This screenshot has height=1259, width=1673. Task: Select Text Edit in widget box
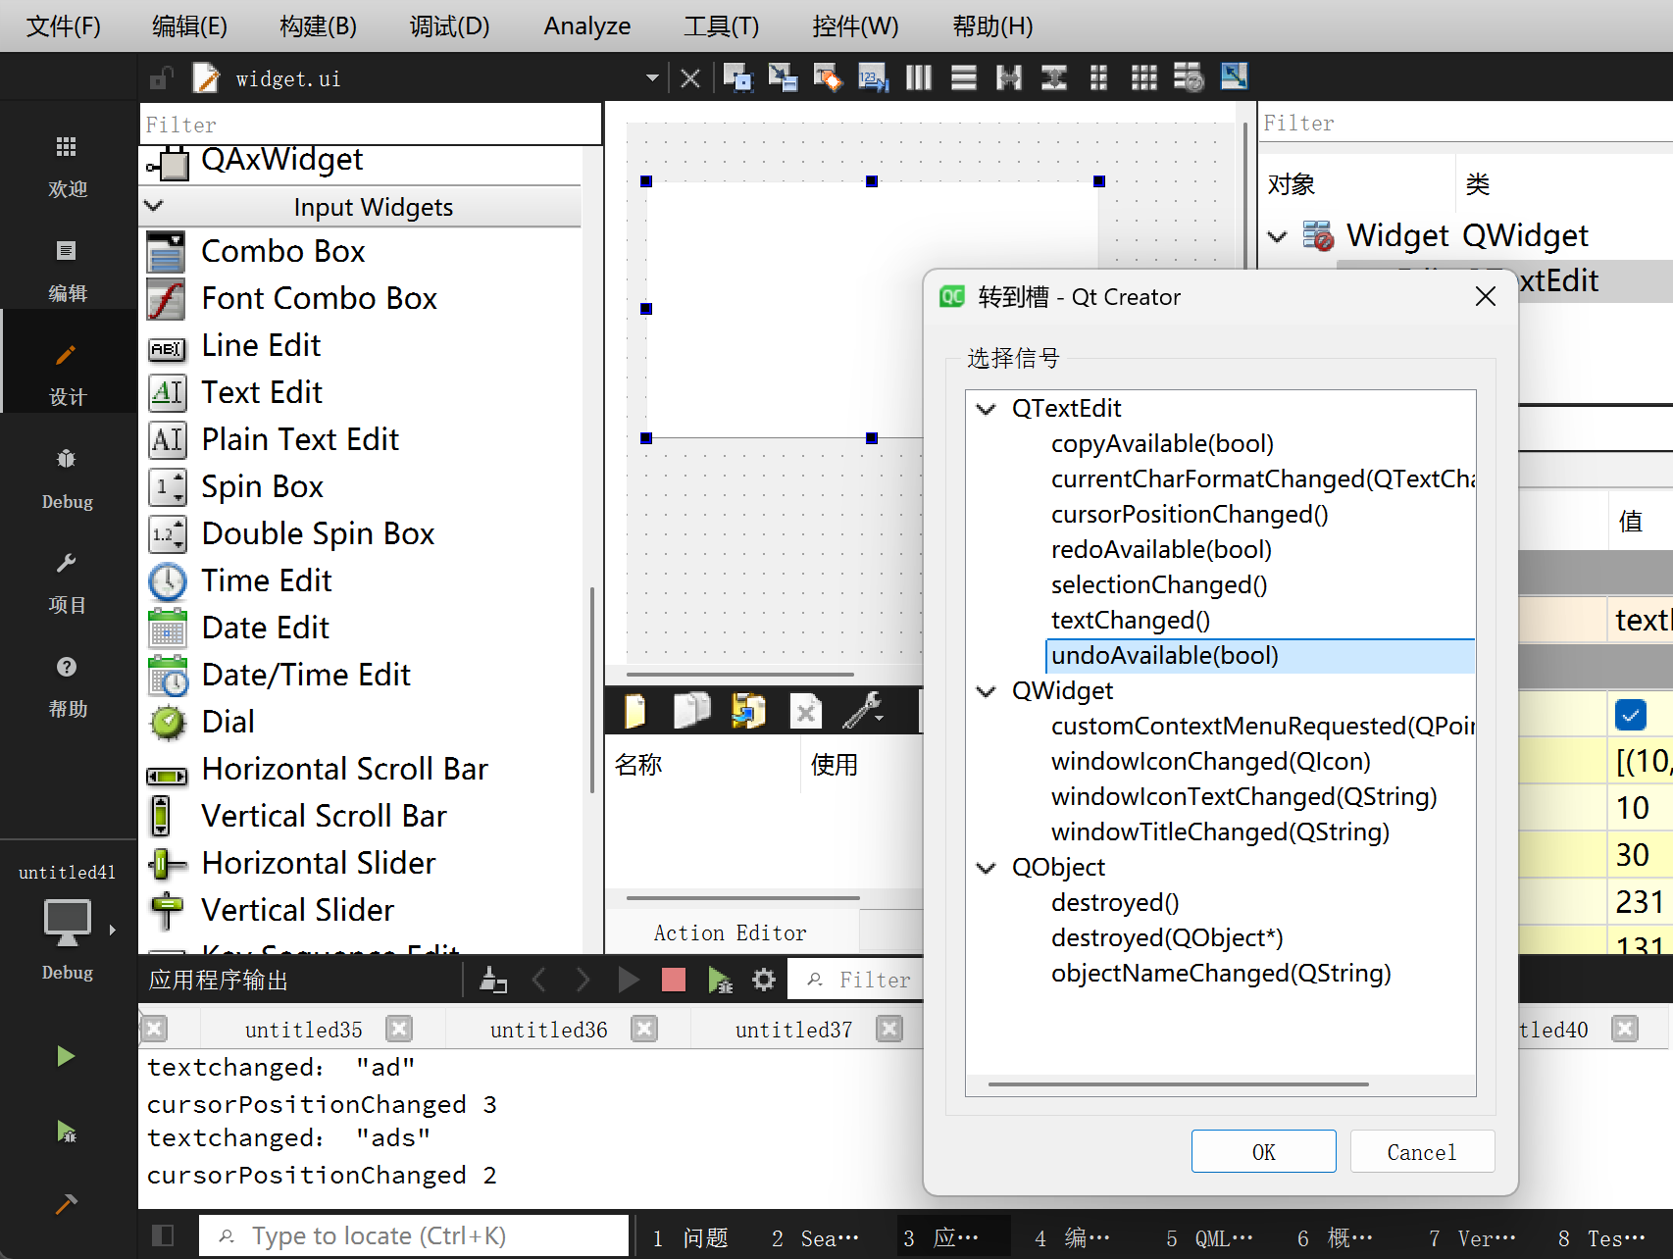pos(262,393)
